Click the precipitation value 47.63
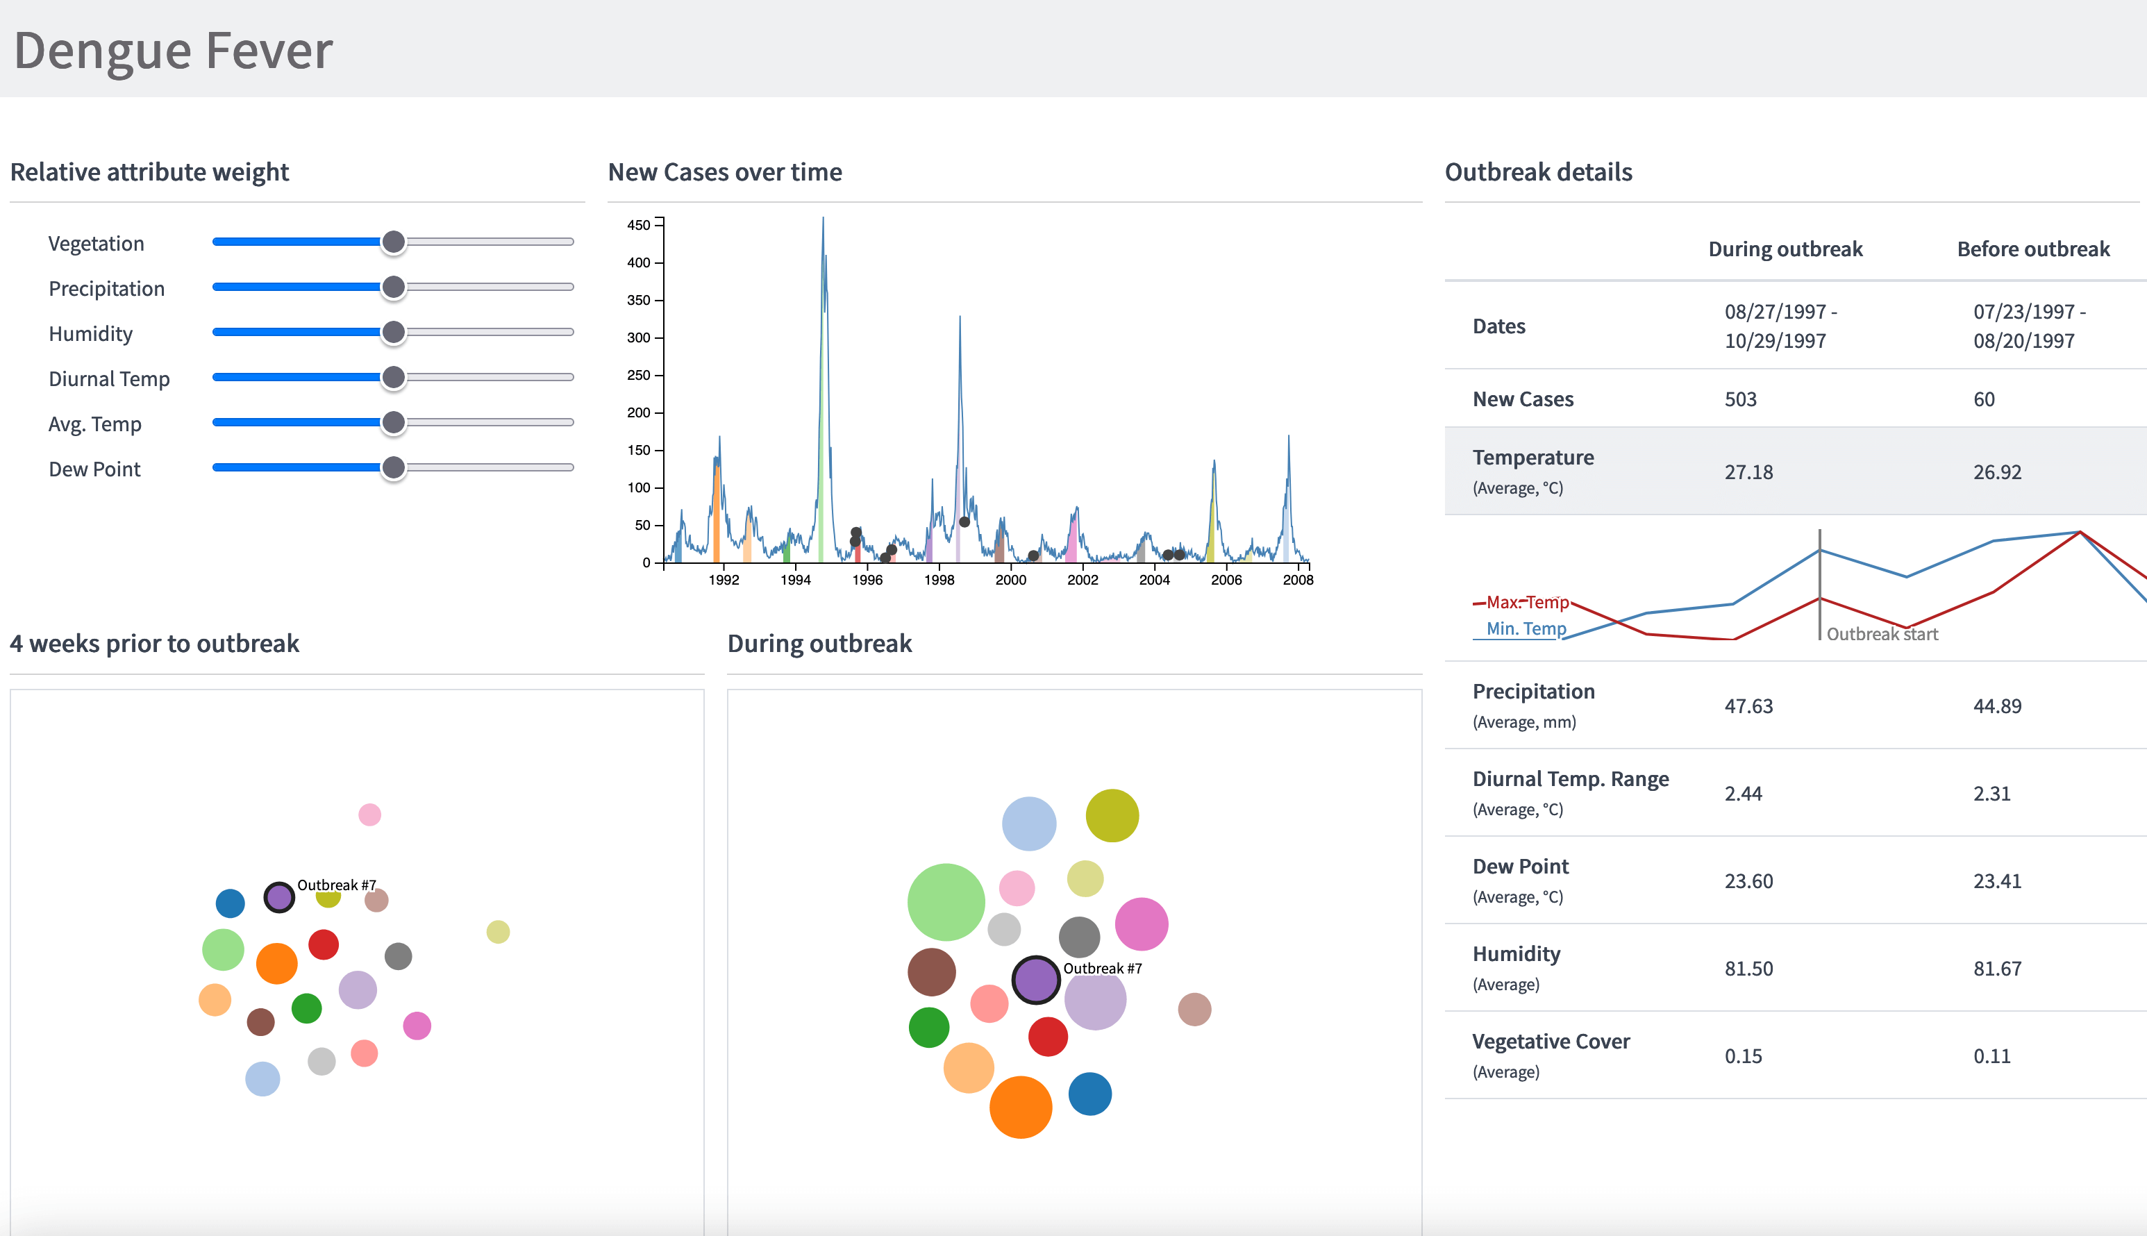The width and height of the screenshot is (2147, 1236). click(1749, 706)
